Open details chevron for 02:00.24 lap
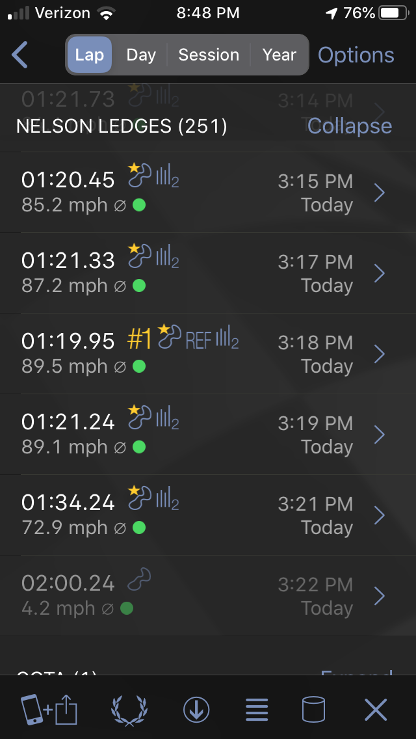The height and width of the screenshot is (739, 416). tap(380, 596)
